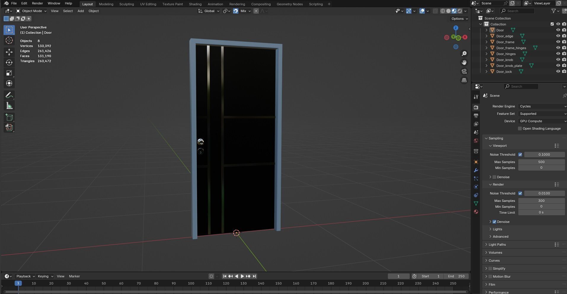The image size is (567, 294).
Task: Adjust Time Limit field 0 s
Action: click(x=541, y=213)
